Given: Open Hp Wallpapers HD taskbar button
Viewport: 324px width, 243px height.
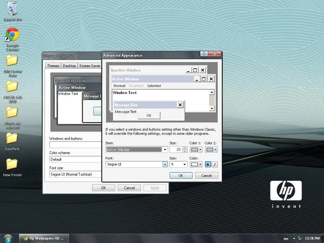Looking at the screenshot, I should click(x=44, y=238).
